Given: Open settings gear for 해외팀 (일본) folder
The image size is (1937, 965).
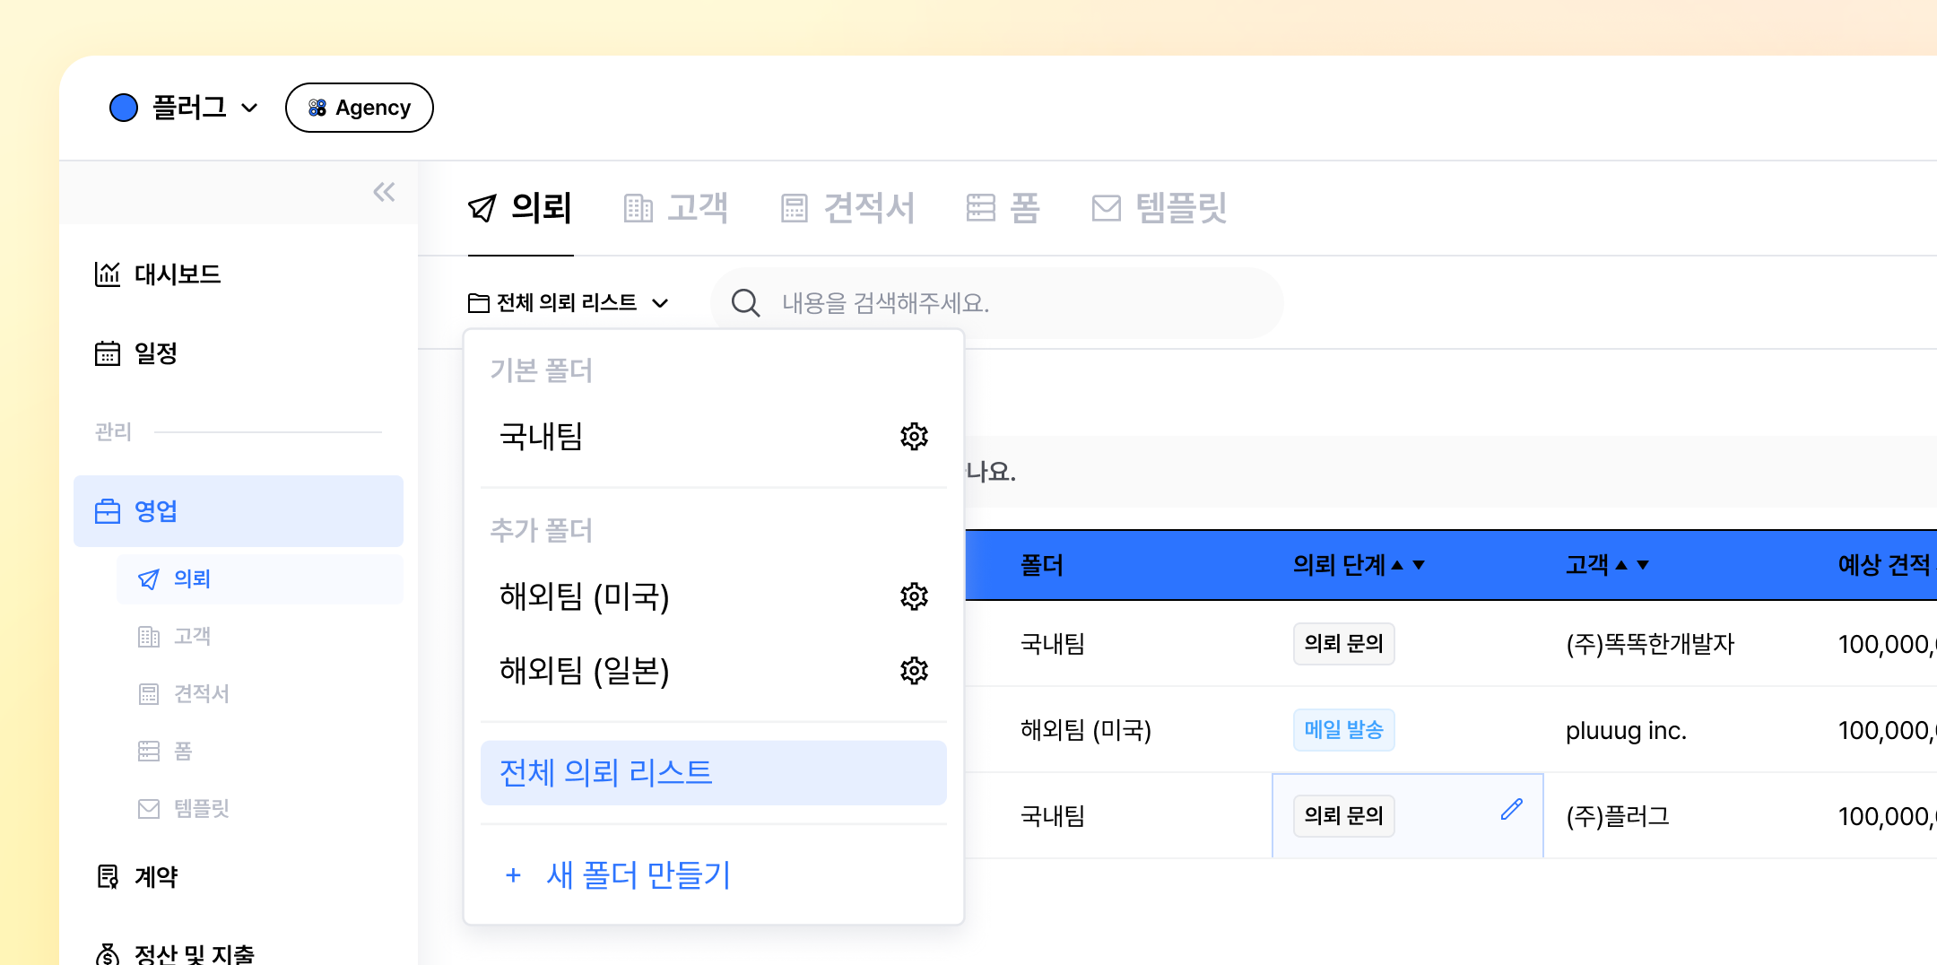Looking at the screenshot, I should 914,671.
